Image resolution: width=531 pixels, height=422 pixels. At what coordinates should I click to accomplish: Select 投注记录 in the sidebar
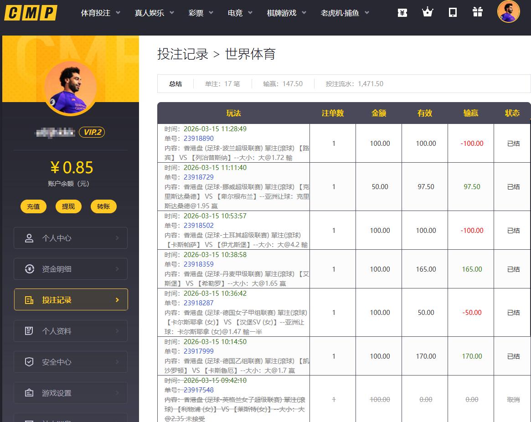[x=71, y=300]
